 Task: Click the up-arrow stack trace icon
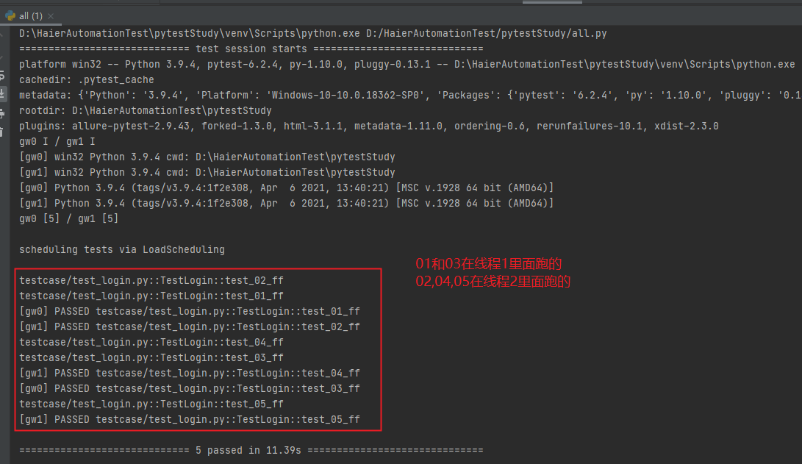[x=1, y=36]
